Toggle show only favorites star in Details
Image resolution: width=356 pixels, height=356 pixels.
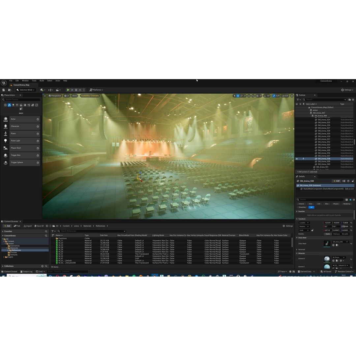(350, 200)
